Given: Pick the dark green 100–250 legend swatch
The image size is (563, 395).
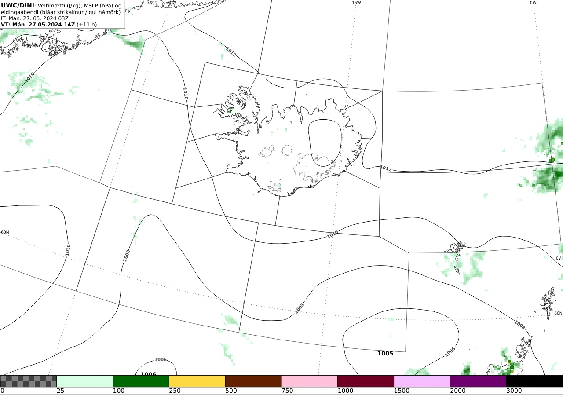Looking at the screenshot, I should (x=141, y=381).
